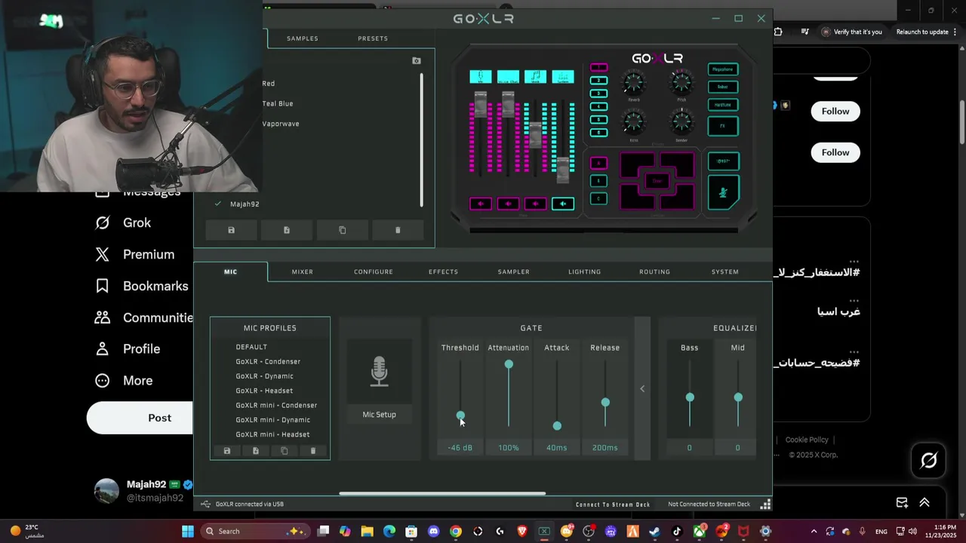Create a new mic profile
Image resolution: width=966 pixels, height=543 pixels.
[x=256, y=451]
